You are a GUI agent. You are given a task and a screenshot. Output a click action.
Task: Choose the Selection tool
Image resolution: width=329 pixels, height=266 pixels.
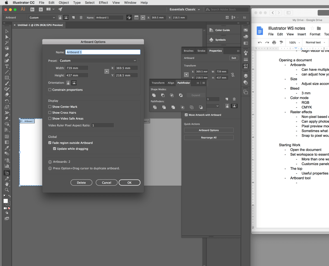pyautogui.click(x=7, y=31)
